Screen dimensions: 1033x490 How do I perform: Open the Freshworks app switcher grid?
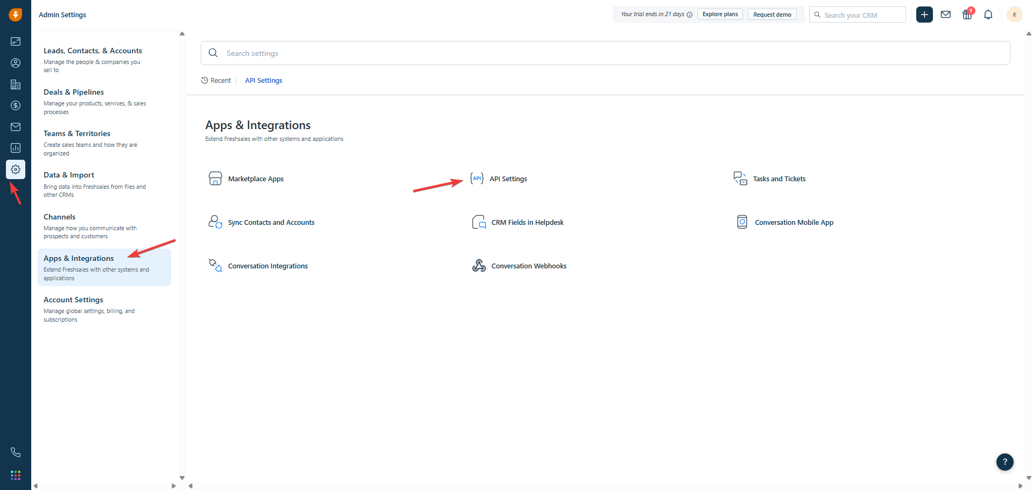[x=16, y=475]
